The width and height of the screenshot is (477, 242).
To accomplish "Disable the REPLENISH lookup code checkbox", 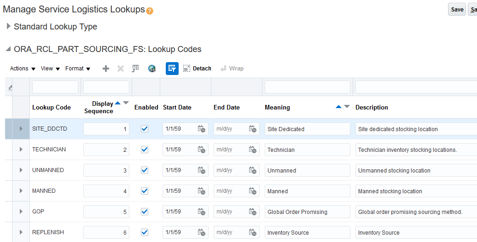I will [x=145, y=232].
